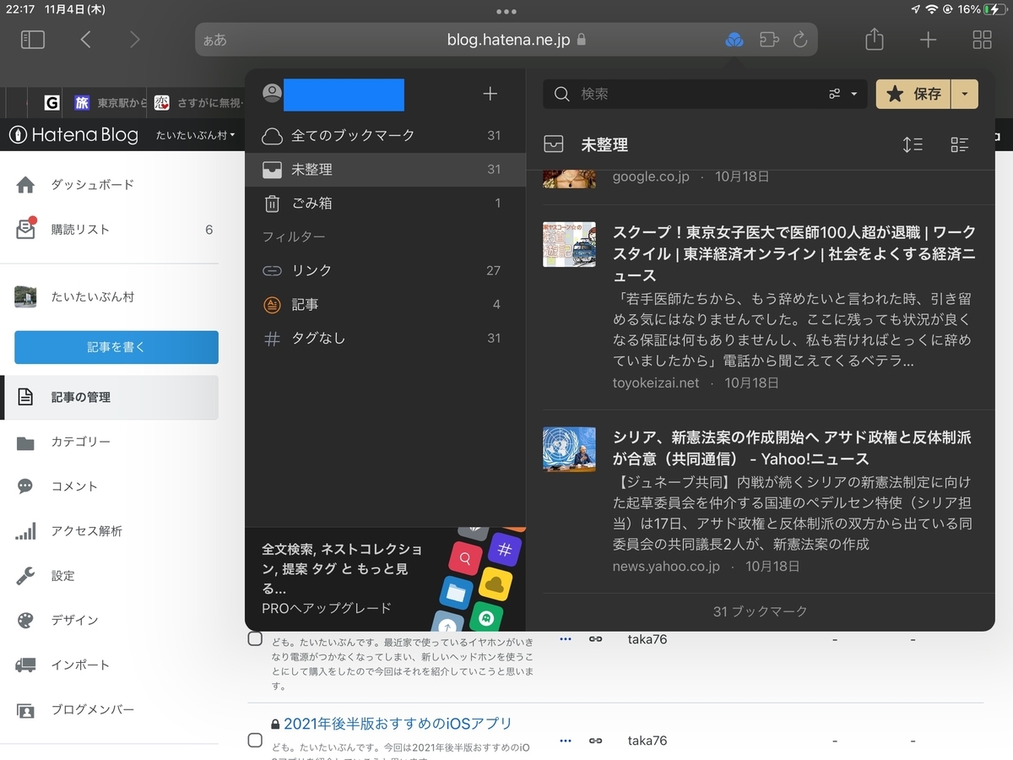
Task: Open 設定 in Hatena sidebar
Action: 62,575
